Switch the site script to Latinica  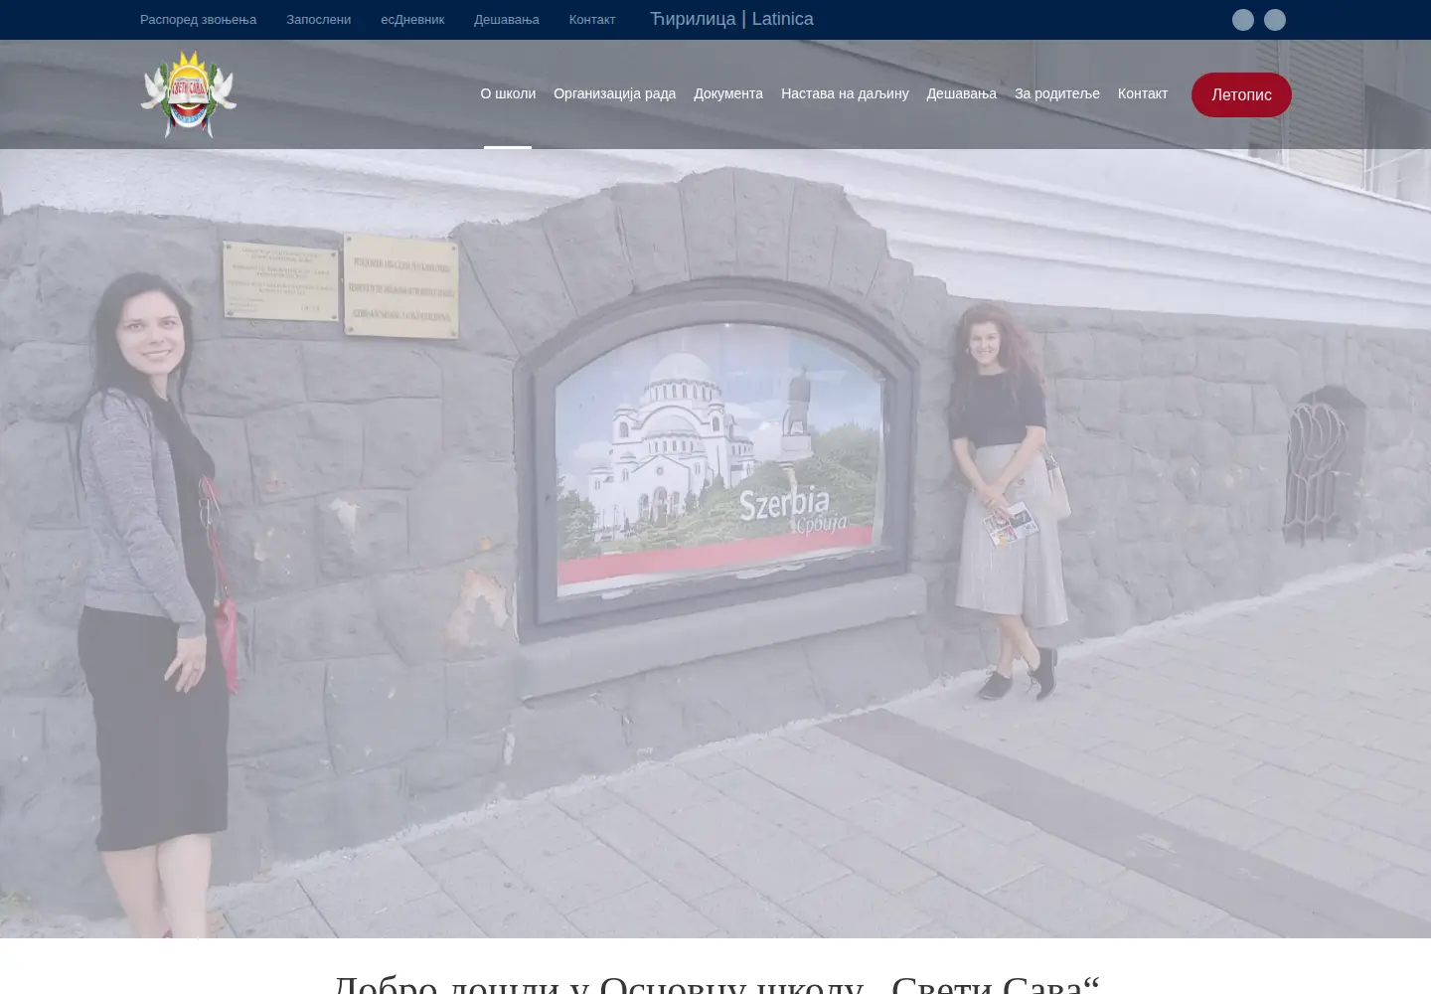pos(782,19)
